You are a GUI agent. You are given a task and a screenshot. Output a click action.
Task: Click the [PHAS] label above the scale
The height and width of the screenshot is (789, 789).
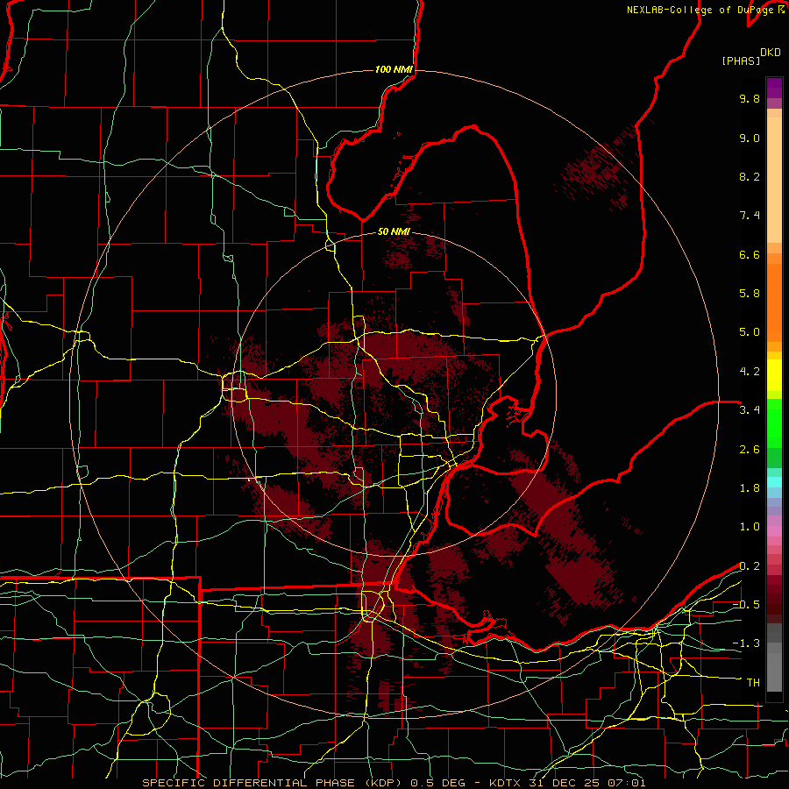point(741,60)
